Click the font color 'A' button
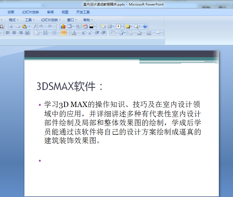Image resolution: width=233 pixels, height=197 pixels. tap(74, 33)
